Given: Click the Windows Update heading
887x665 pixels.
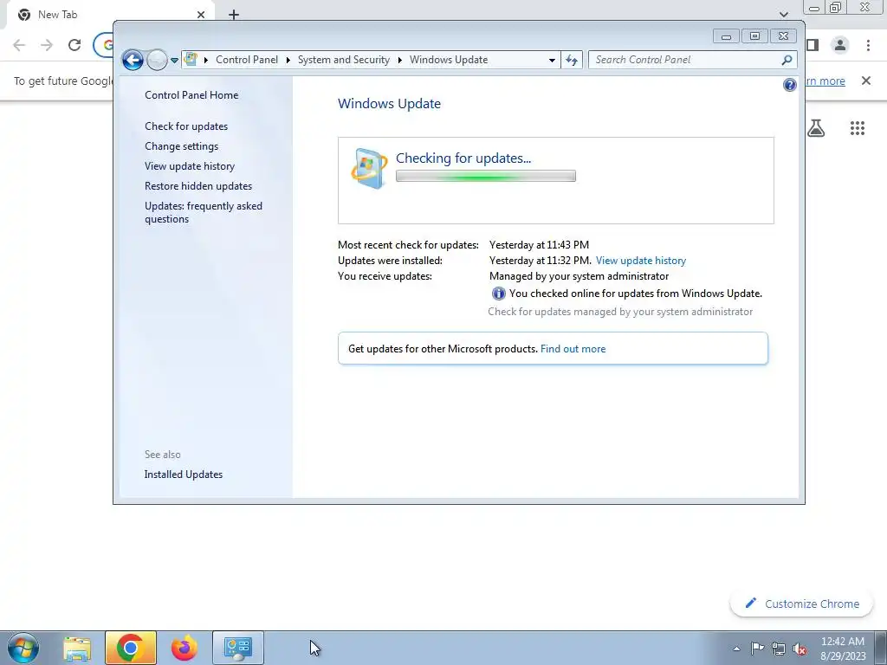Looking at the screenshot, I should [389, 104].
